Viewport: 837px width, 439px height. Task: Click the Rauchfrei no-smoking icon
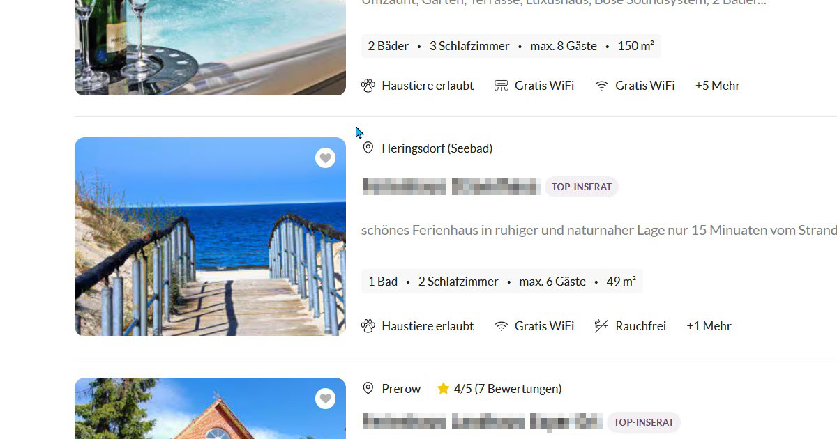click(601, 326)
